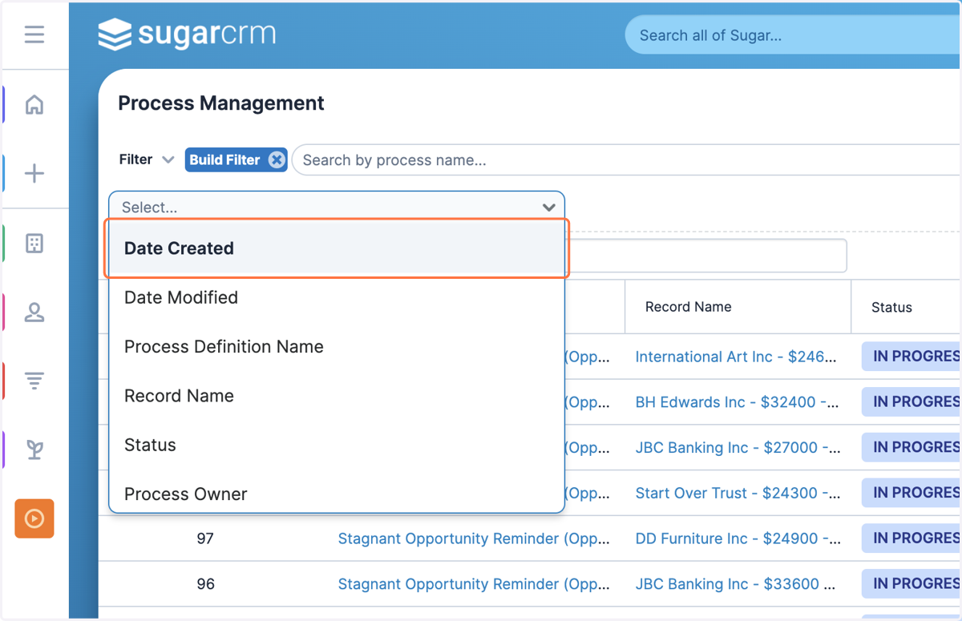
Task: Open the hamburger navigation menu
Action: 34,35
